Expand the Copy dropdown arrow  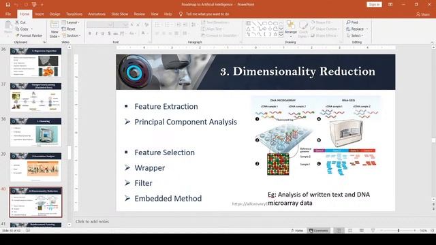(32, 29)
